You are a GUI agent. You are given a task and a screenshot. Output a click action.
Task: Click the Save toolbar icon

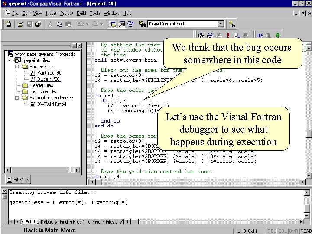point(29,24)
